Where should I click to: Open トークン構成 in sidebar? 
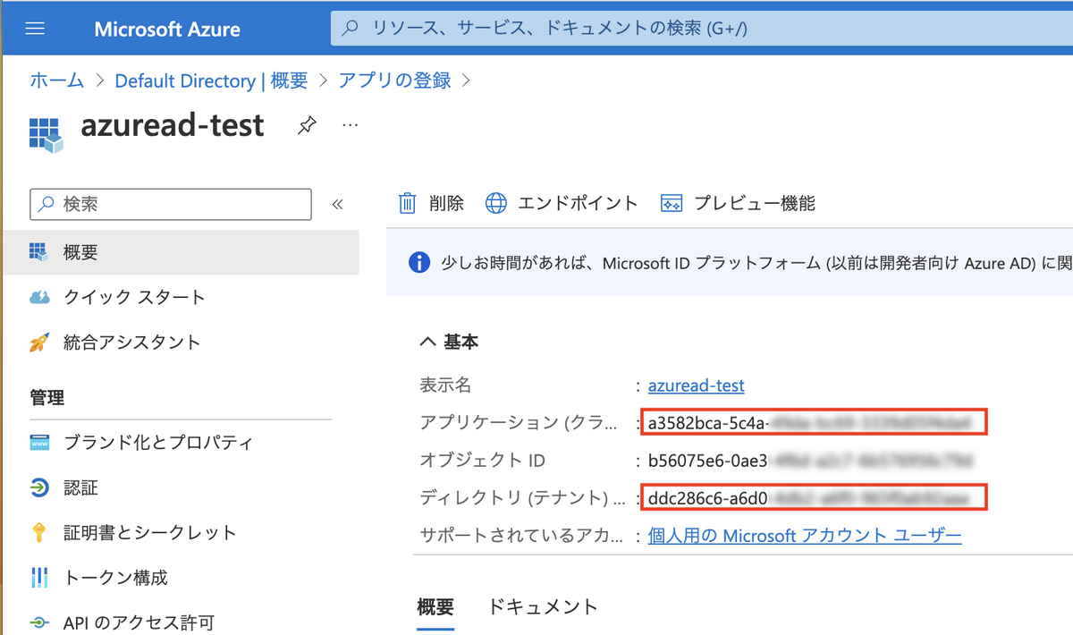[115, 577]
